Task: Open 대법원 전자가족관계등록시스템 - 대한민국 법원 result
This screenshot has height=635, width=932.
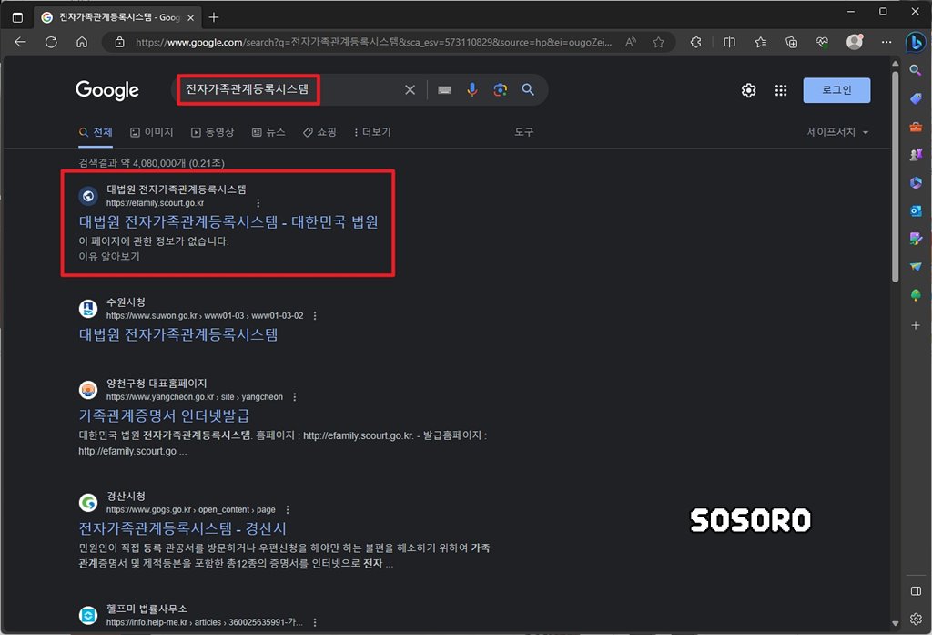Action: point(228,222)
